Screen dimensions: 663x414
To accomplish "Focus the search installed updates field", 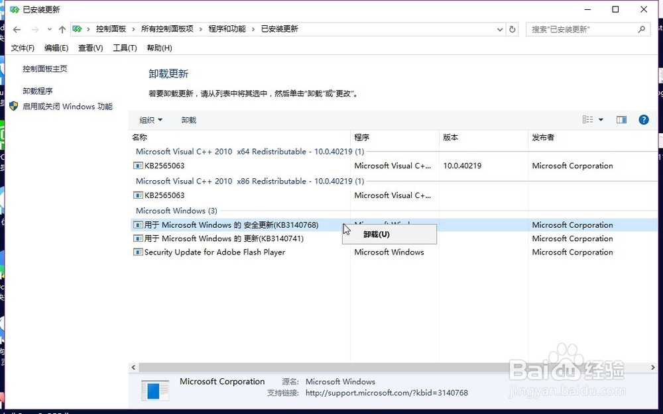I will 587,29.
